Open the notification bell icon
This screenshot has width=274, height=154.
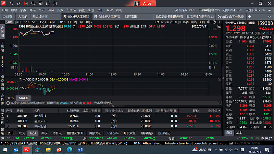pyautogui.click(x=48, y=3)
